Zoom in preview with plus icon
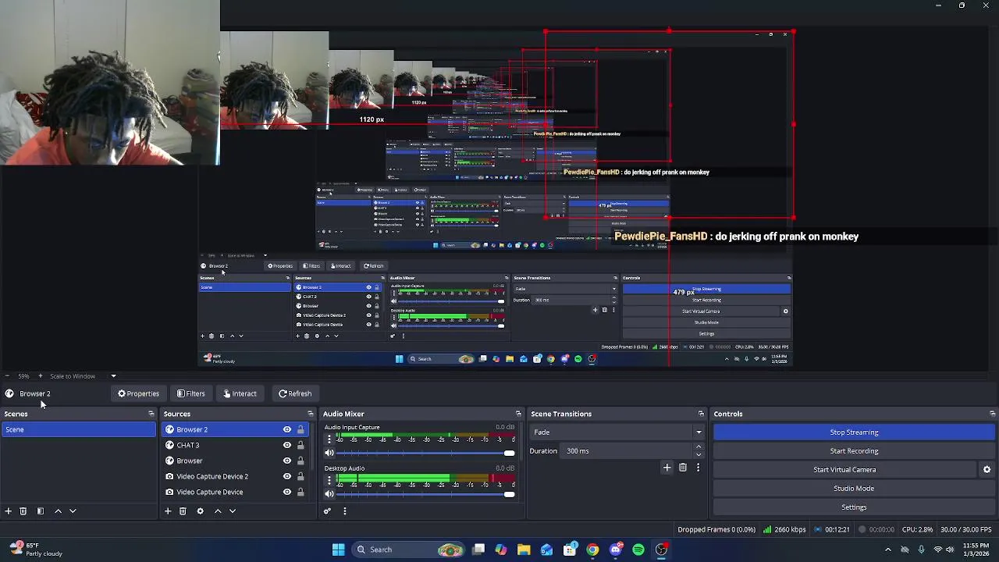 (x=40, y=376)
